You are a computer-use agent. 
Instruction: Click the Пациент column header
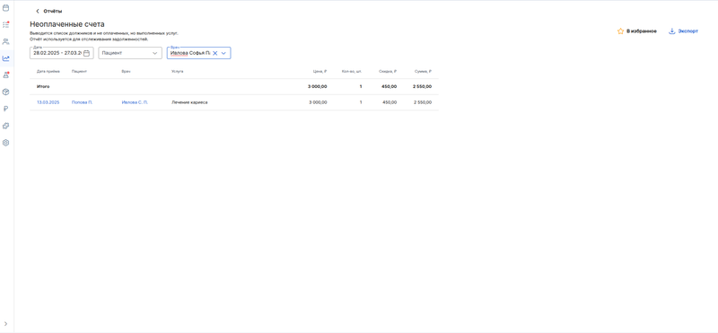coord(79,72)
